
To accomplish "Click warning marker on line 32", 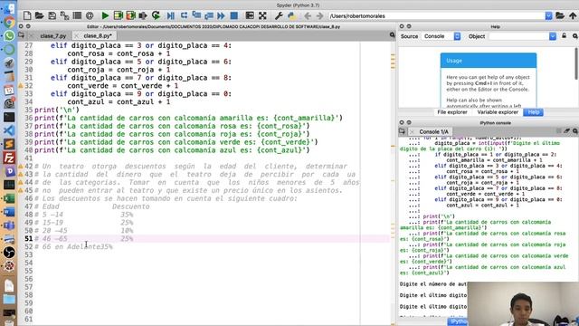I will (x=21, y=86).
